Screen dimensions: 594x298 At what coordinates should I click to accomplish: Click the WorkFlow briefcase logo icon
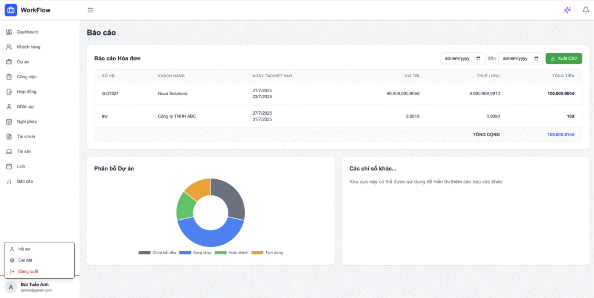pyautogui.click(x=10, y=10)
